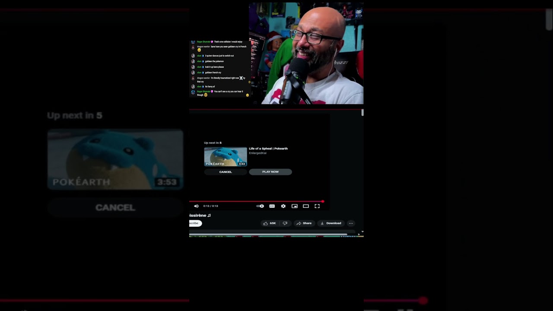The width and height of the screenshot is (553, 311).
Task: Open the player settings gear menu
Action: pos(283,206)
